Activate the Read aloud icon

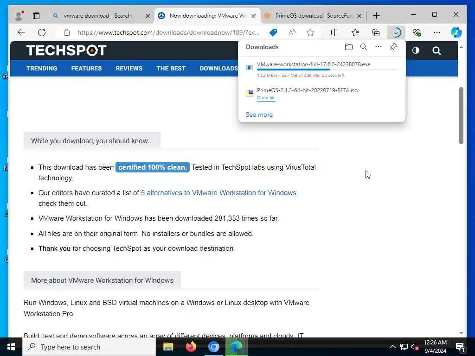292,32
